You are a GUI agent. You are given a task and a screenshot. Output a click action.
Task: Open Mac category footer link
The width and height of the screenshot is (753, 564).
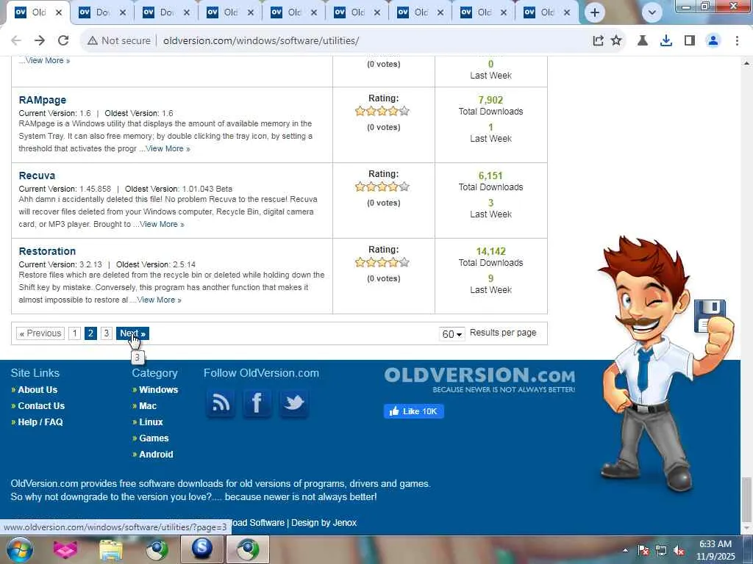tap(148, 406)
